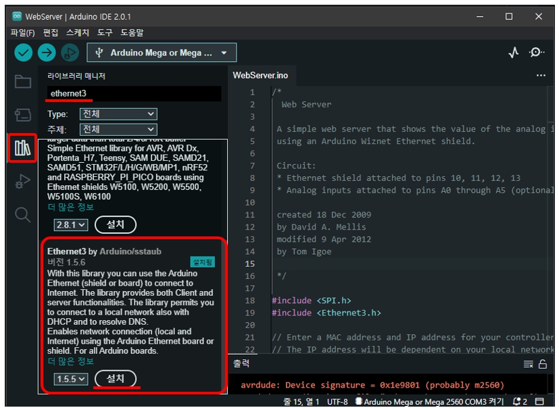This screenshot has height=410, width=559.
Task: Open the 스케치 menu
Action: (78, 32)
